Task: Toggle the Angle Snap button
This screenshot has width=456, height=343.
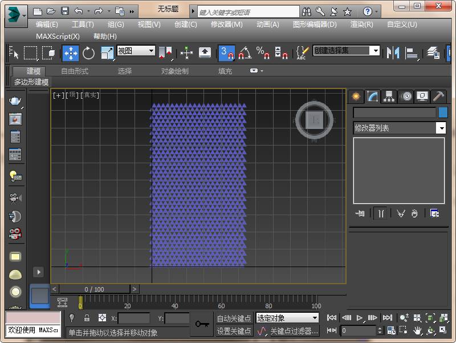Action: point(245,53)
